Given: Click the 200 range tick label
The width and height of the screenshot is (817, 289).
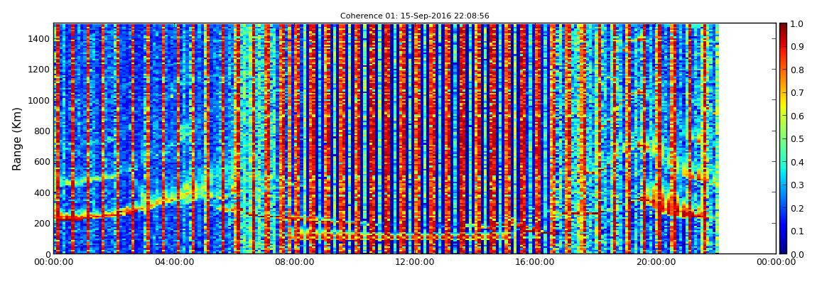Looking at the screenshot, I should point(42,224).
